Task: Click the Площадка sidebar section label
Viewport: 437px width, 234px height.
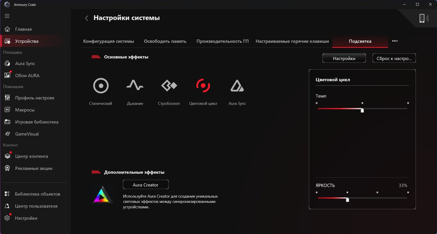Action: pyautogui.click(x=13, y=52)
